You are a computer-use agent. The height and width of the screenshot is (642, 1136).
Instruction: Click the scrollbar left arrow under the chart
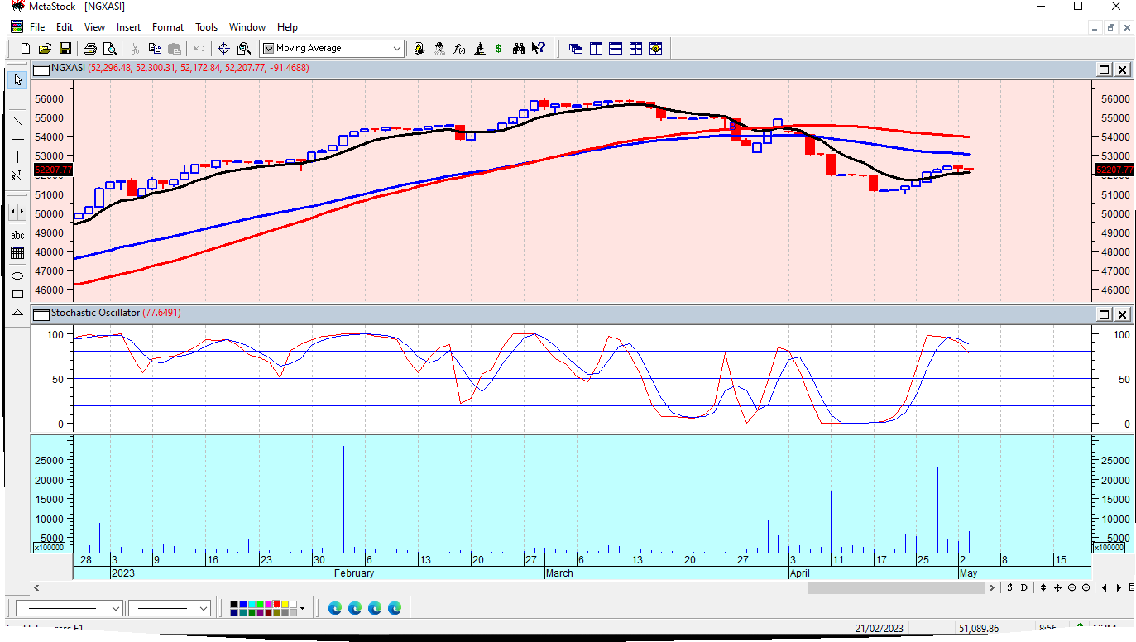coord(36,587)
